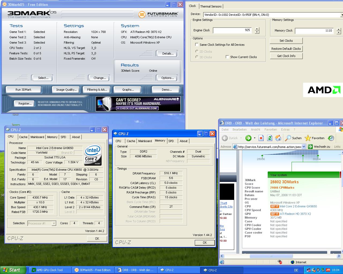Select the 3D Clocks radio button
343x274 pixels.
[197, 57]
